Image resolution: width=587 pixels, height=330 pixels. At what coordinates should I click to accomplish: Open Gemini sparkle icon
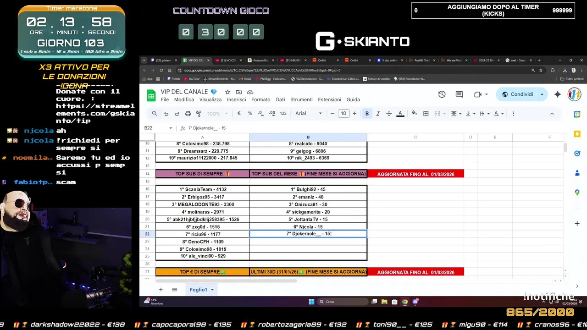click(558, 94)
